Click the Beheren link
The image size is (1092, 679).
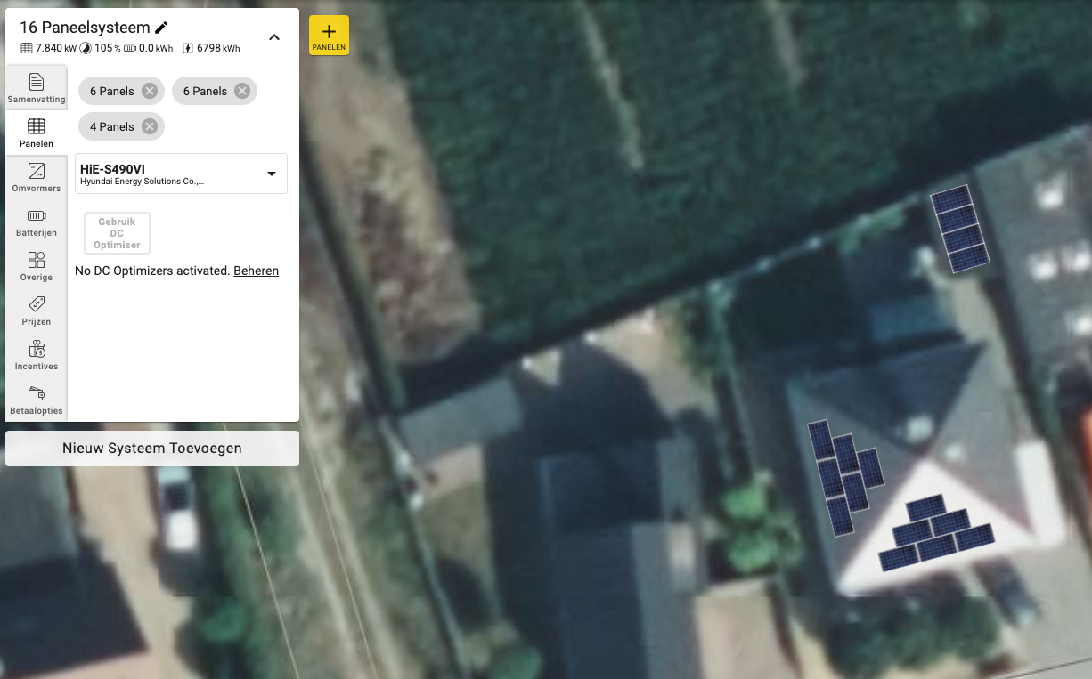point(257,271)
